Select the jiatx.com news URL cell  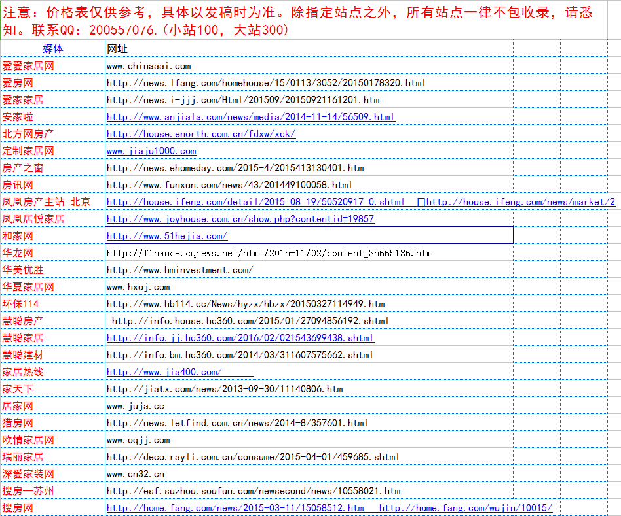[x=309, y=388]
